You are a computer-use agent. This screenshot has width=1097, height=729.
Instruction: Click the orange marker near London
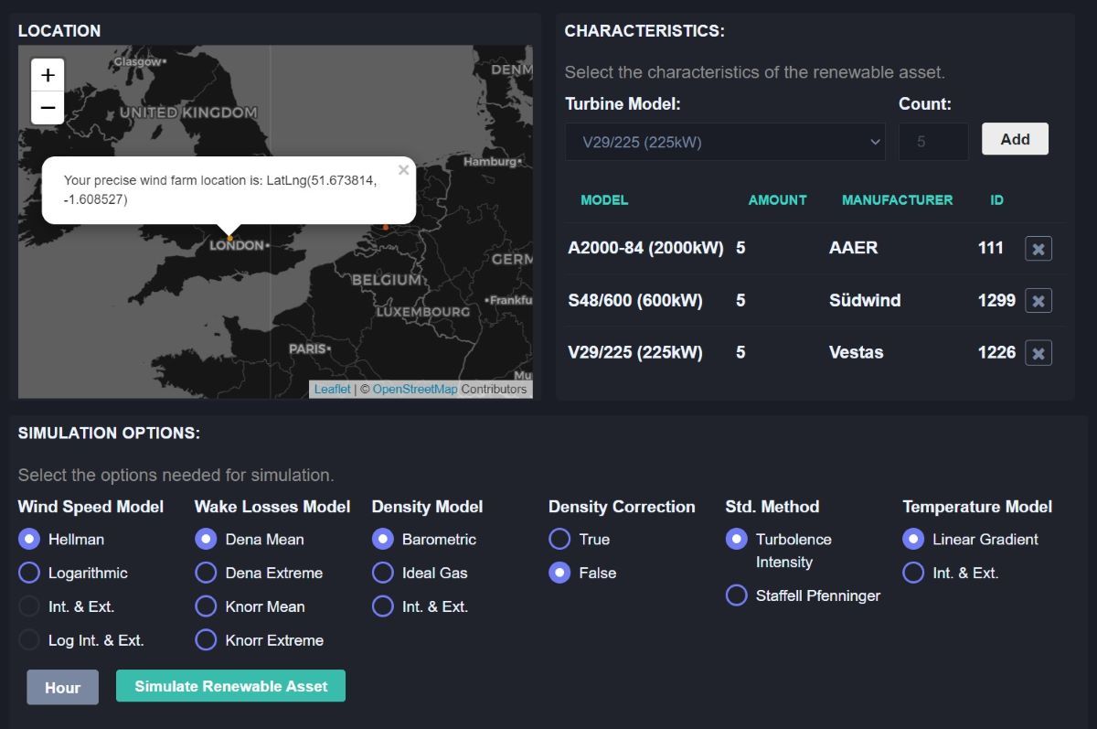(229, 238)
